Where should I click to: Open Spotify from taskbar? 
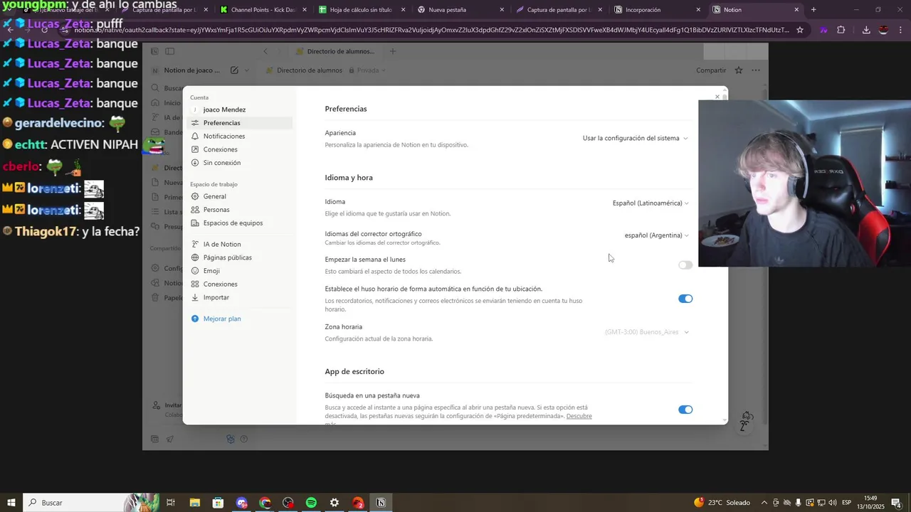[x=311, y=503]
